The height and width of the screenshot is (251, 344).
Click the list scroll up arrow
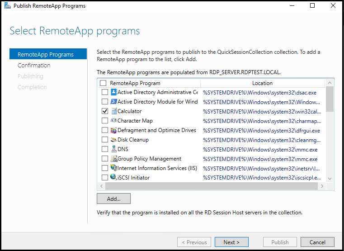pyautogui.click(x=330, y=83)
